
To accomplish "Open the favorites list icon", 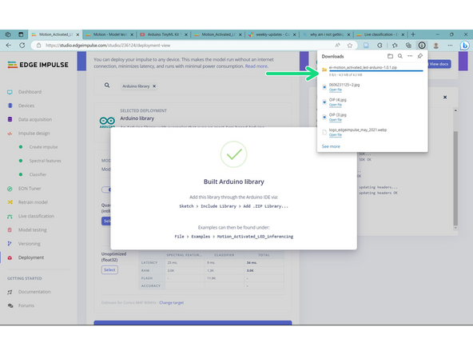I will pos(395,46).
